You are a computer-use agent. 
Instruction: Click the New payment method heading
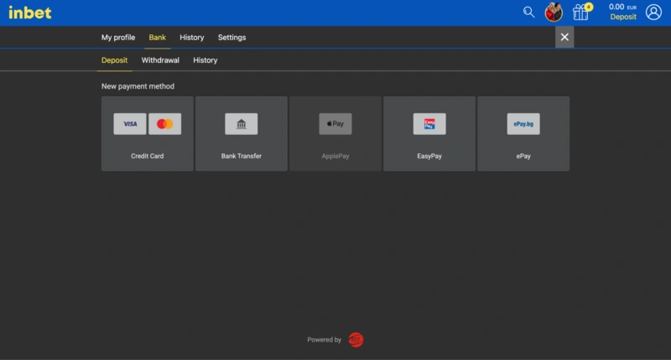point(138,86)
